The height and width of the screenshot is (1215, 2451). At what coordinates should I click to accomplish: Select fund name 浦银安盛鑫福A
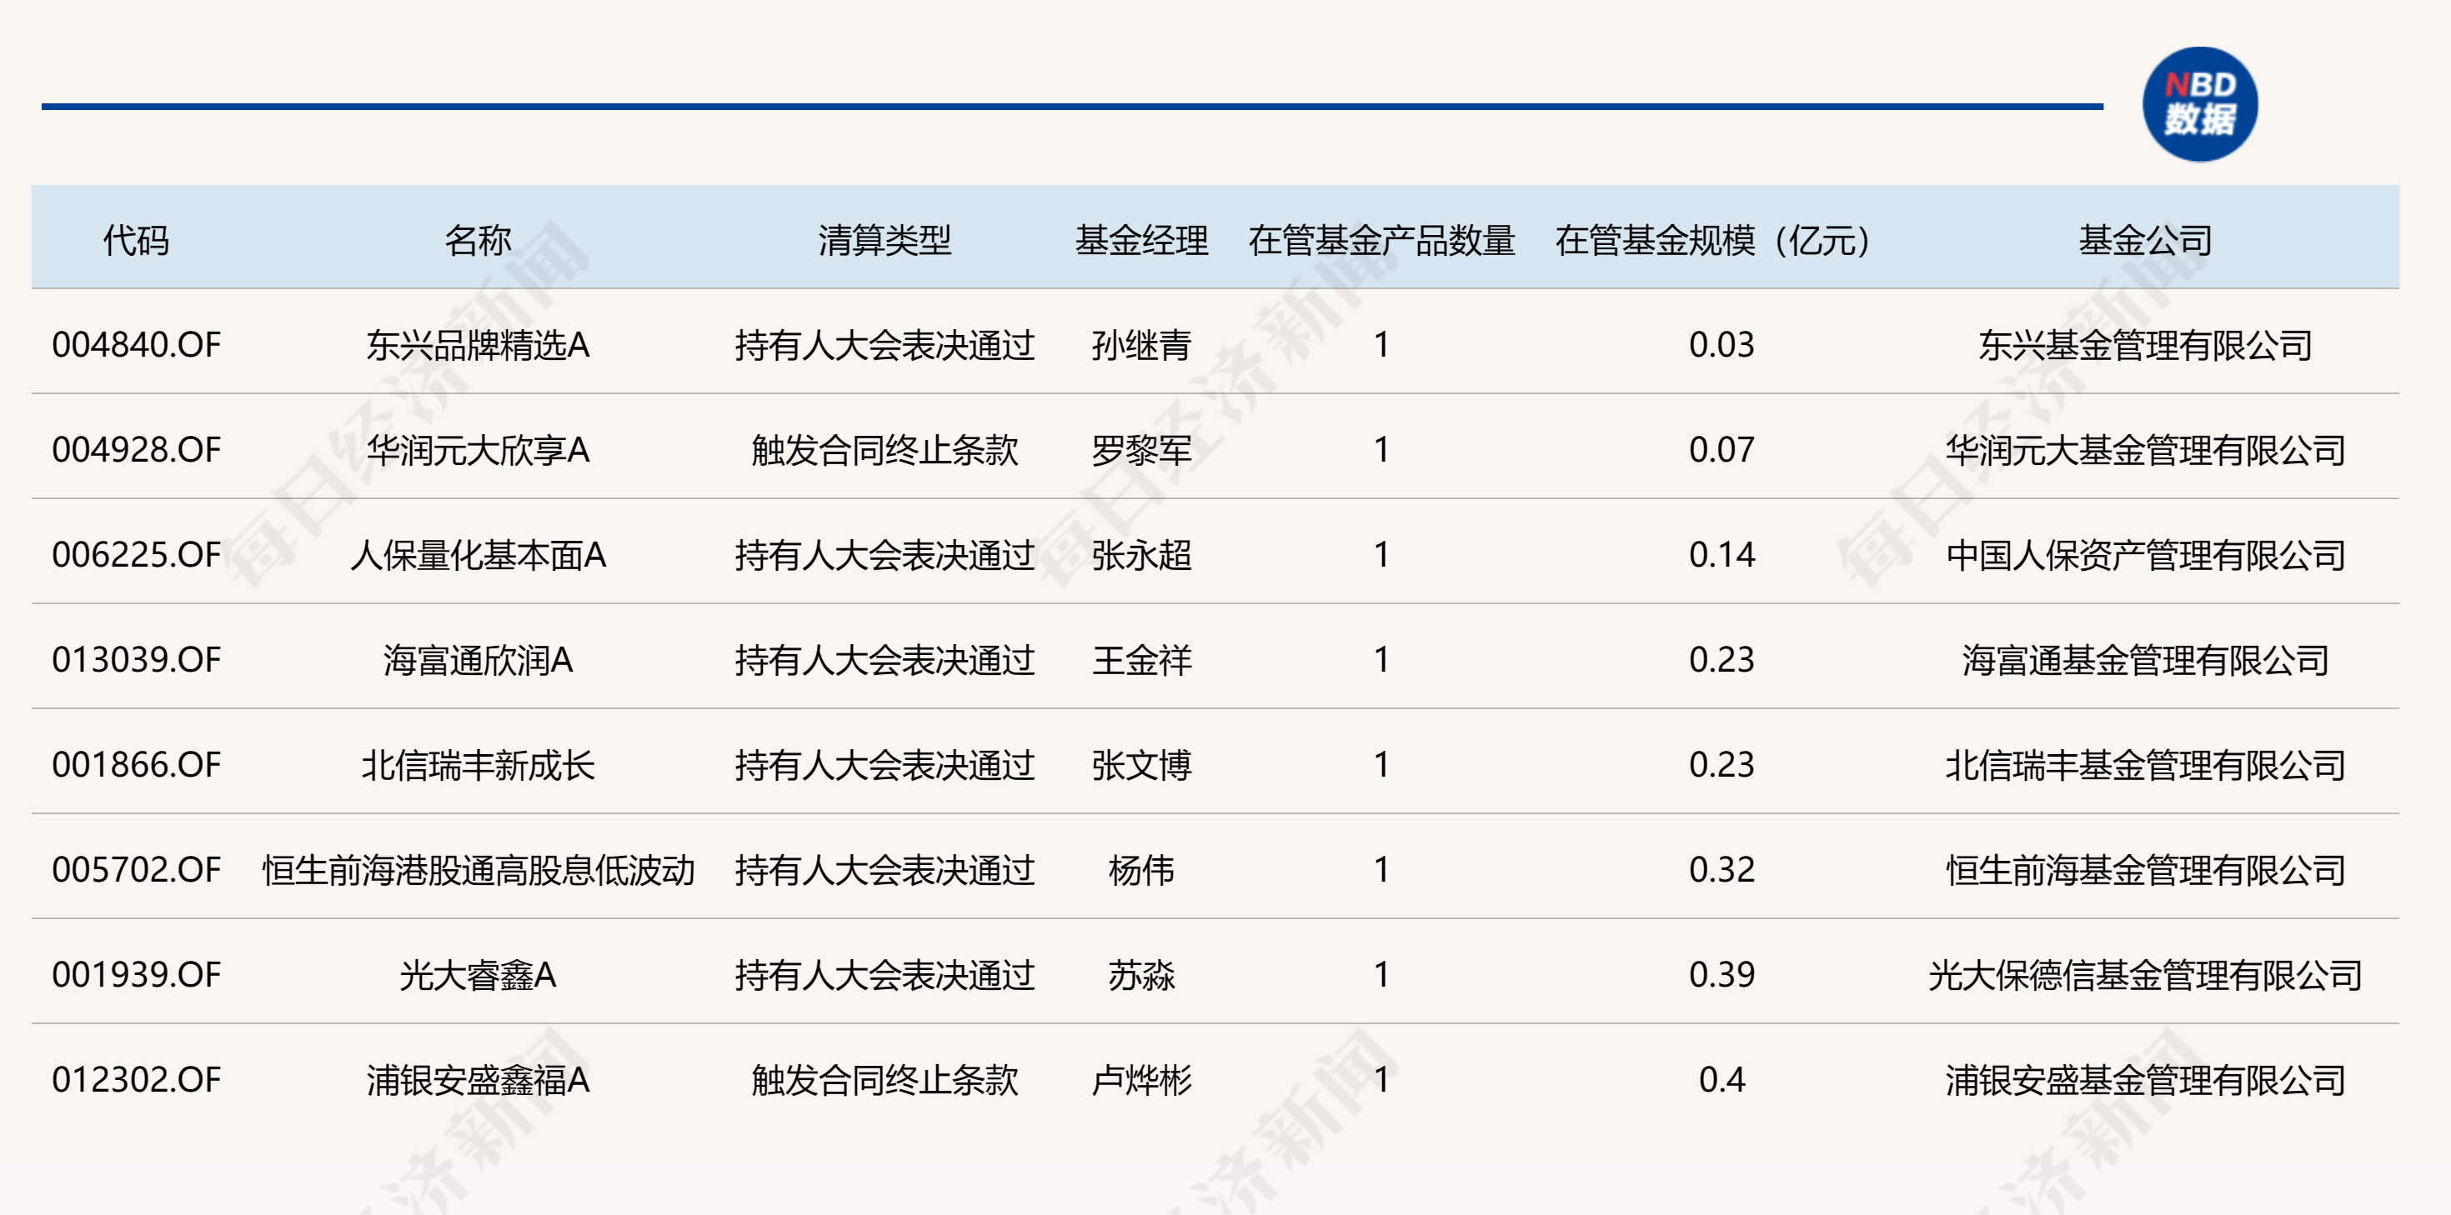click(478, 1080)
